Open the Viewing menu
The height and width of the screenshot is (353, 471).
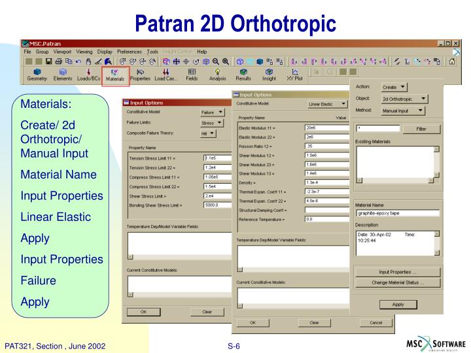(x=84, y=52)
